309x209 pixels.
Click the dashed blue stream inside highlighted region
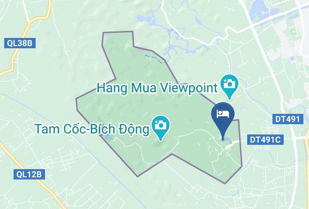156,59
